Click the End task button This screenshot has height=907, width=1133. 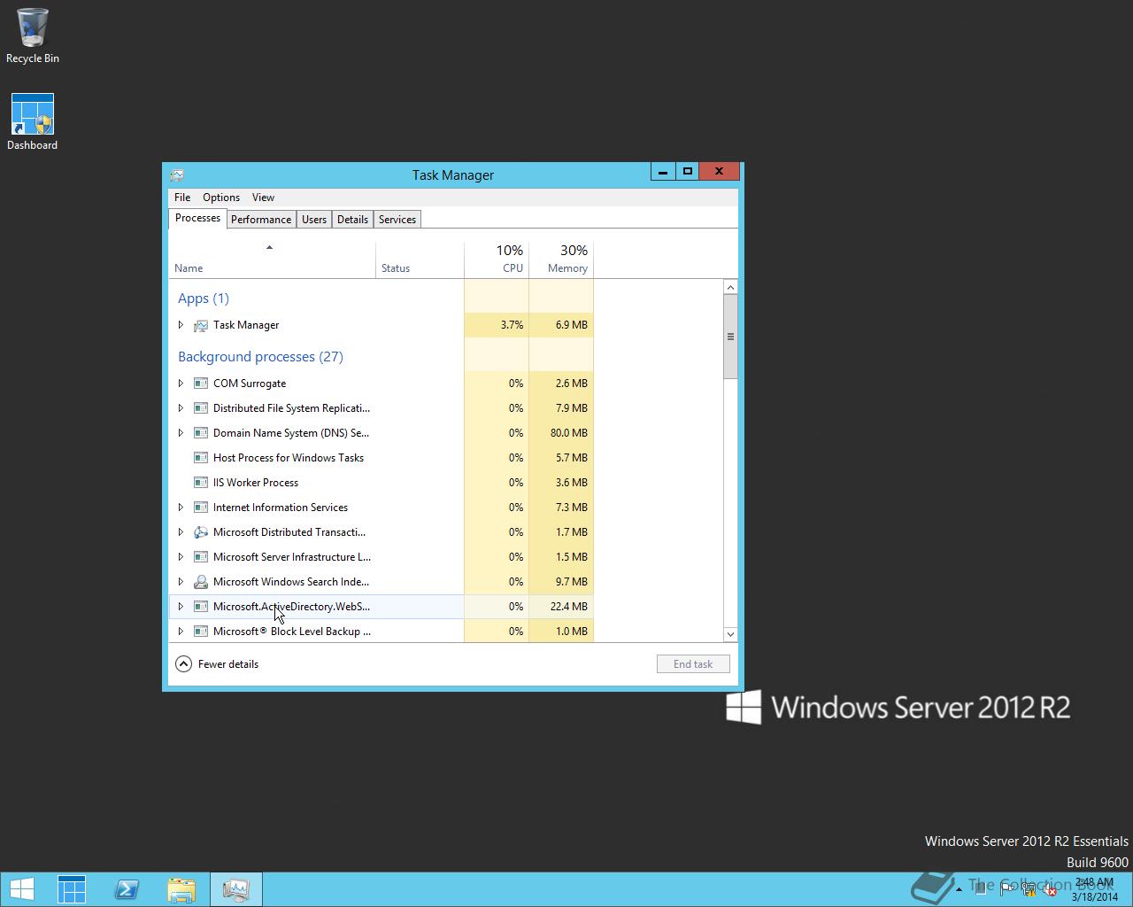[693, 664]
